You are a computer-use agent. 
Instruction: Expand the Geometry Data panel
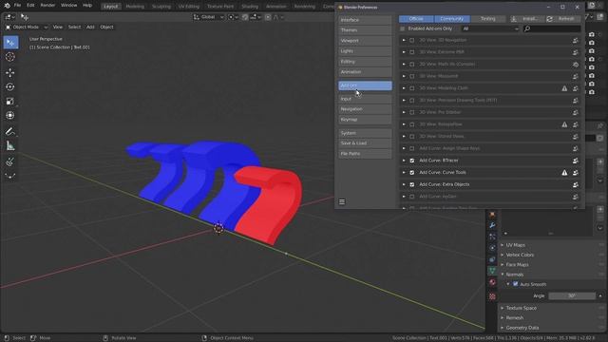522,328
